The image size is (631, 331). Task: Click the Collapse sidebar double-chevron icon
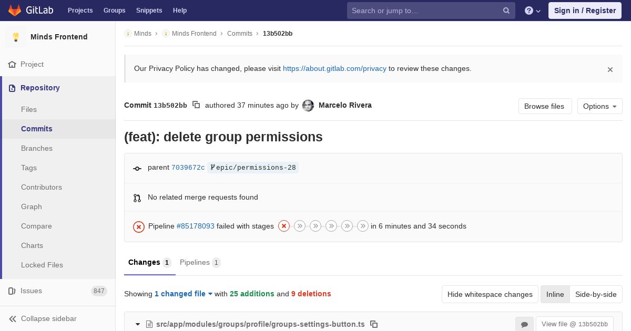[13, 318]
